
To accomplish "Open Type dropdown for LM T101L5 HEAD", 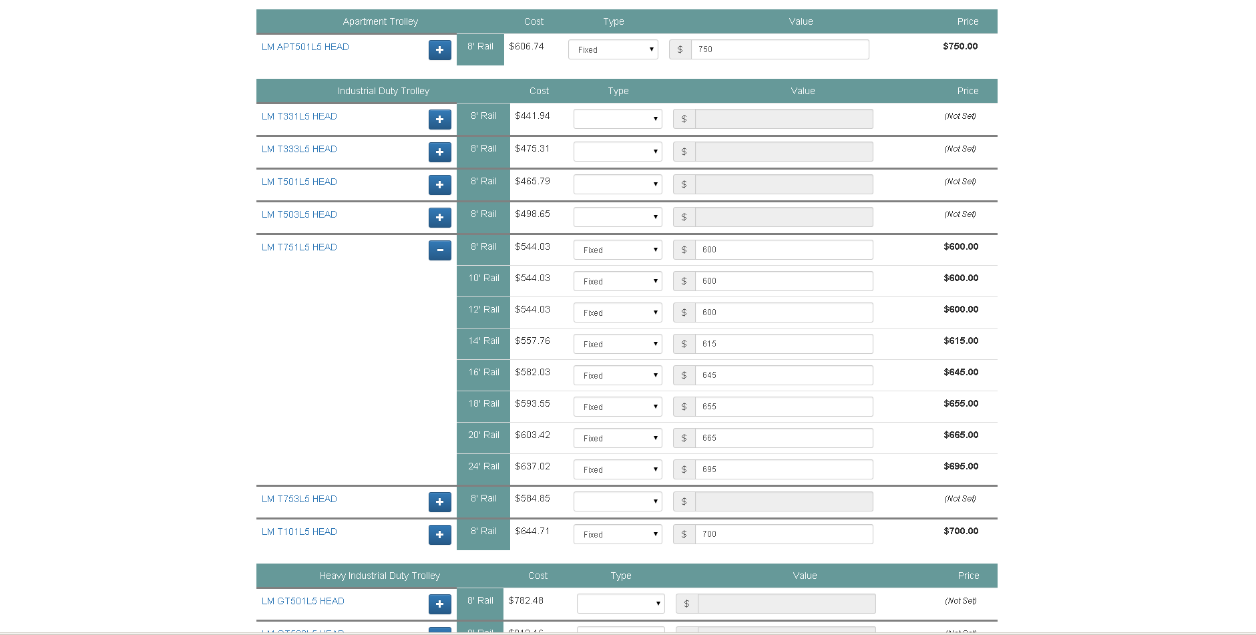I will pyautogui.click(x=618, y=534).
